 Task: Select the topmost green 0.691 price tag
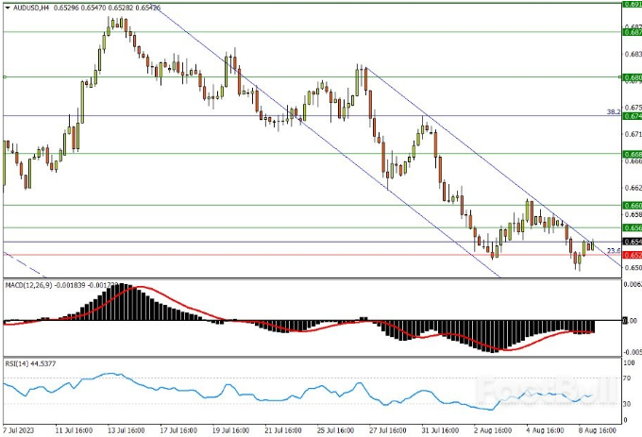[631, 4]
